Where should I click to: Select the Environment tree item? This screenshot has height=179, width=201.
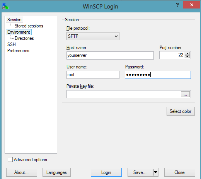point(19,32)
